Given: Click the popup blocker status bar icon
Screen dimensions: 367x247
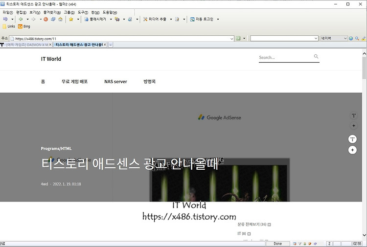Looking at the screenshot, I should click(x=295, y=244).
